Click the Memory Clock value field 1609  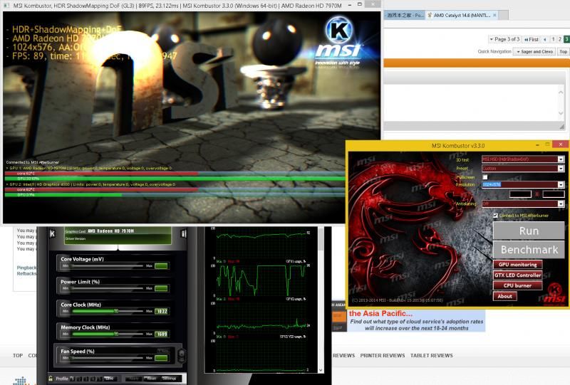[x=162, y=334]
